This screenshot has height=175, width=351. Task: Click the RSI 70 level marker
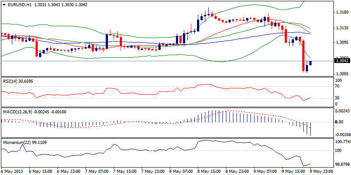pyautogui.click(x=337, y=87)
